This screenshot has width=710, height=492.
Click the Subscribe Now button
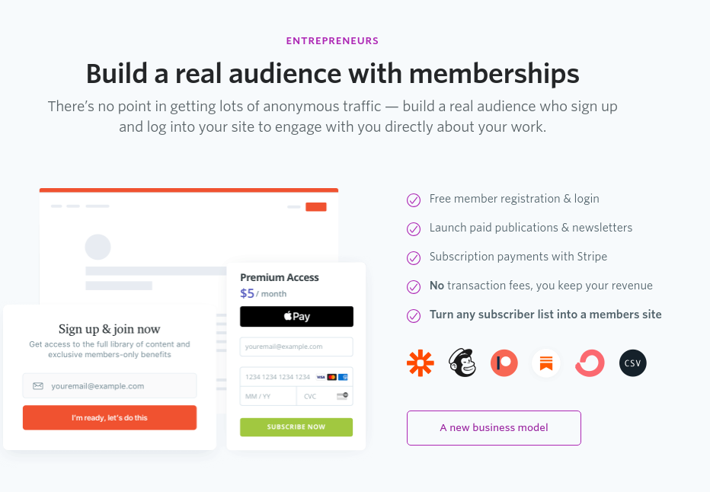point(296,427)
